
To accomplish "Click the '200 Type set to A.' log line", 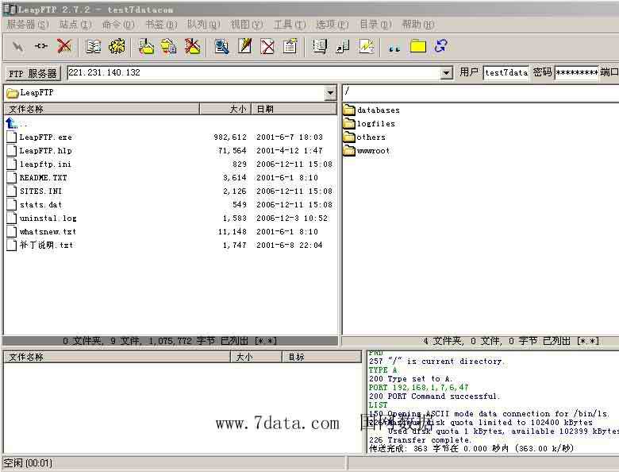I will coord(411,379).
